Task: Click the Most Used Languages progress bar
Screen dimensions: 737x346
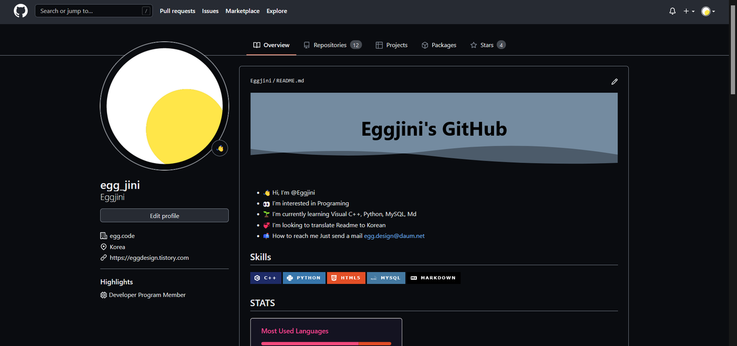Action: point(326,344)
